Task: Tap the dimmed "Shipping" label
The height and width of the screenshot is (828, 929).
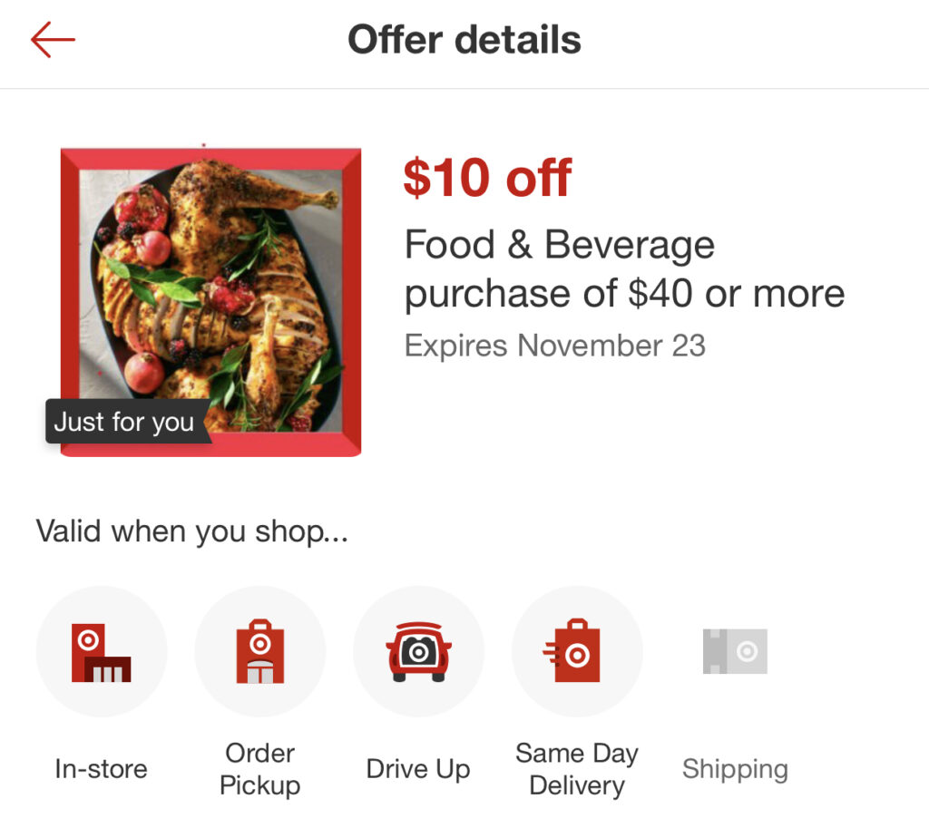Action: click(735, 769)
